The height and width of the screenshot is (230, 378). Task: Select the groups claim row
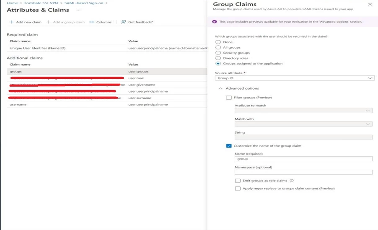[107, 72]
